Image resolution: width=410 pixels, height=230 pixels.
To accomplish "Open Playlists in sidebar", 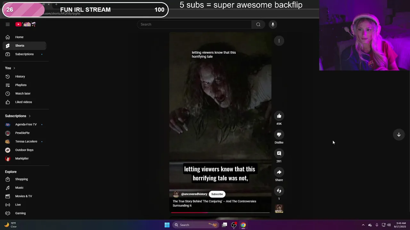I will [24, 85].
